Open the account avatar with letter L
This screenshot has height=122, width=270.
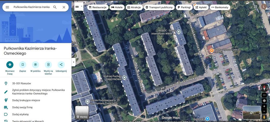[x=264, y=6]
